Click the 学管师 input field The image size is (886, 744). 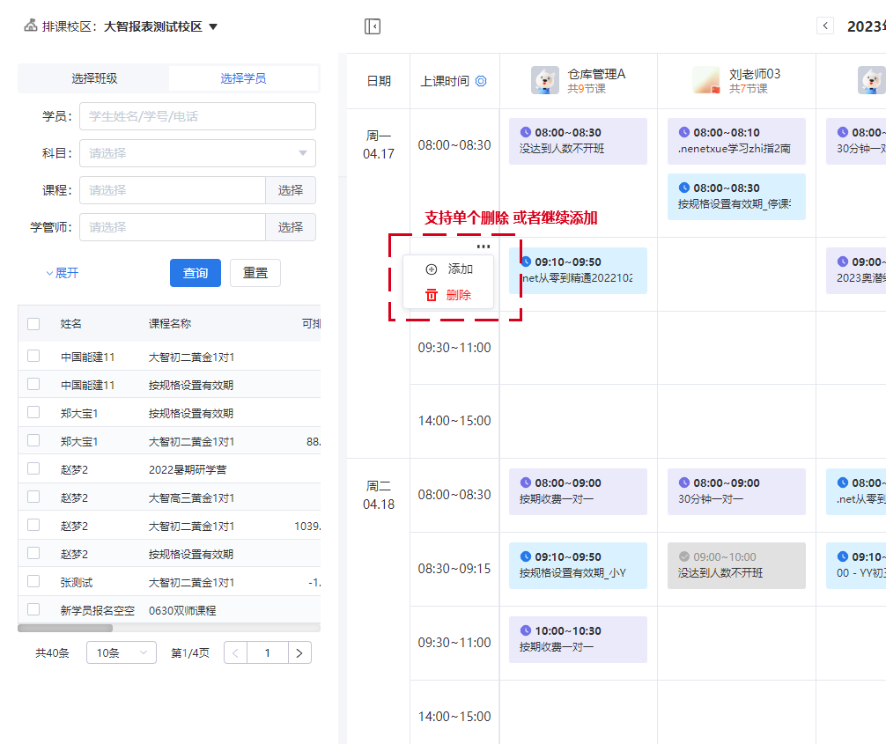click(x=173, y=227)
